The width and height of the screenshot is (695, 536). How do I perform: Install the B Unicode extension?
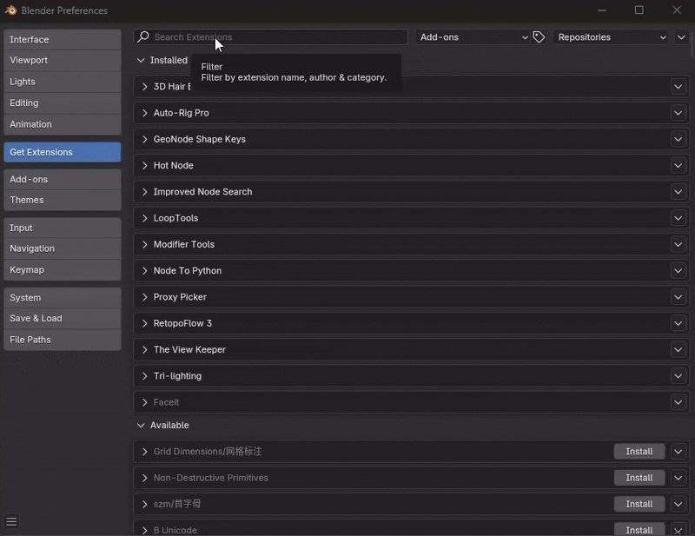coord(639,529)
